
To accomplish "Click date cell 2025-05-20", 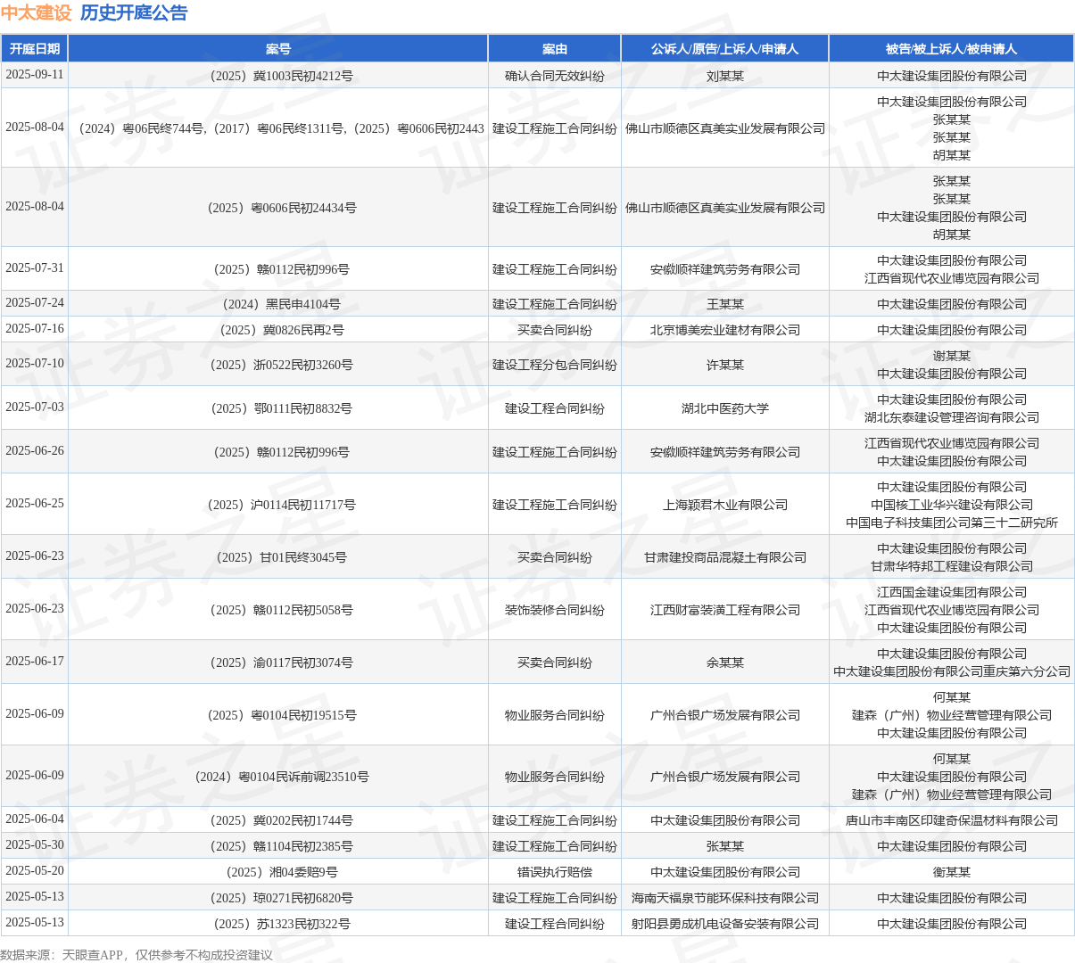I will coord(35,871).
